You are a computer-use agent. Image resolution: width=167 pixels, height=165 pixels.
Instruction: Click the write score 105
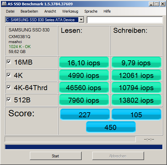136,115
